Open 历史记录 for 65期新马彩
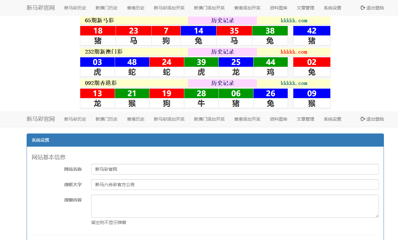Image resolution: width=398 pixels, height=240 pixels. point(223,21)
